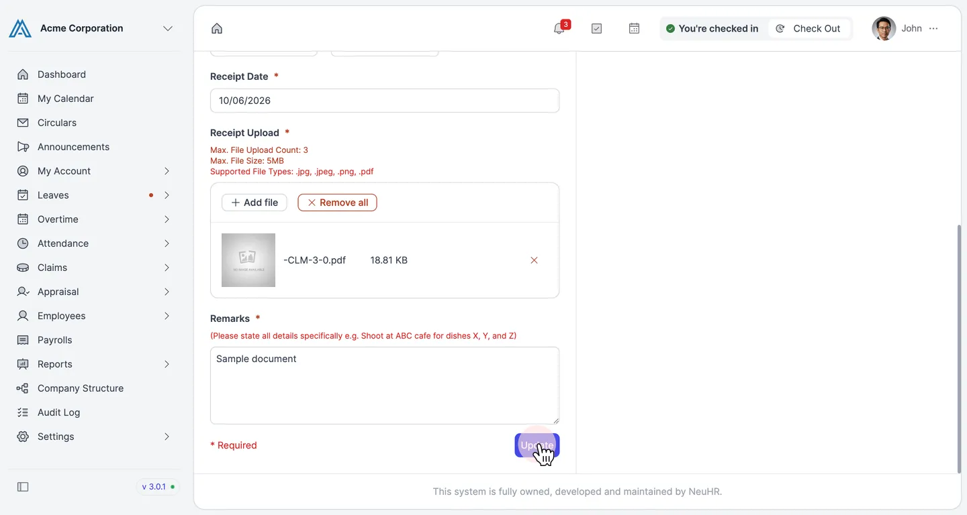
Task: Click the -CLM-3-0.pdf thumbnail preview
Action: pos(248,260)
